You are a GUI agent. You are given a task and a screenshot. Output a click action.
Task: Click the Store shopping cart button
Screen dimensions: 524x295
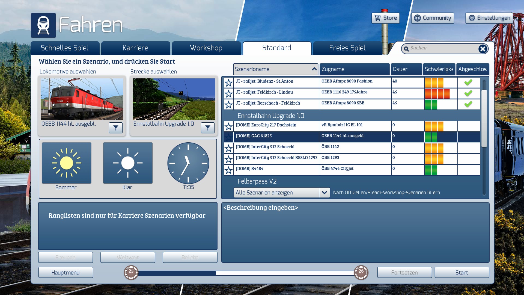click(385, 18)
